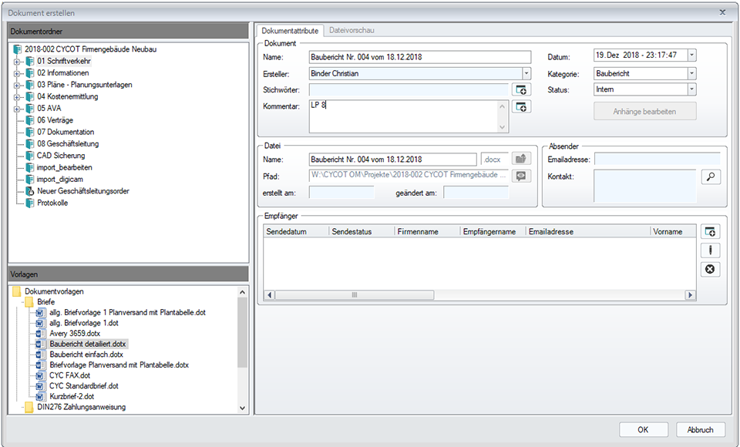This screenshot has height=447, width=740.
Task: Click the document Name input field
Action: point(419,57)
